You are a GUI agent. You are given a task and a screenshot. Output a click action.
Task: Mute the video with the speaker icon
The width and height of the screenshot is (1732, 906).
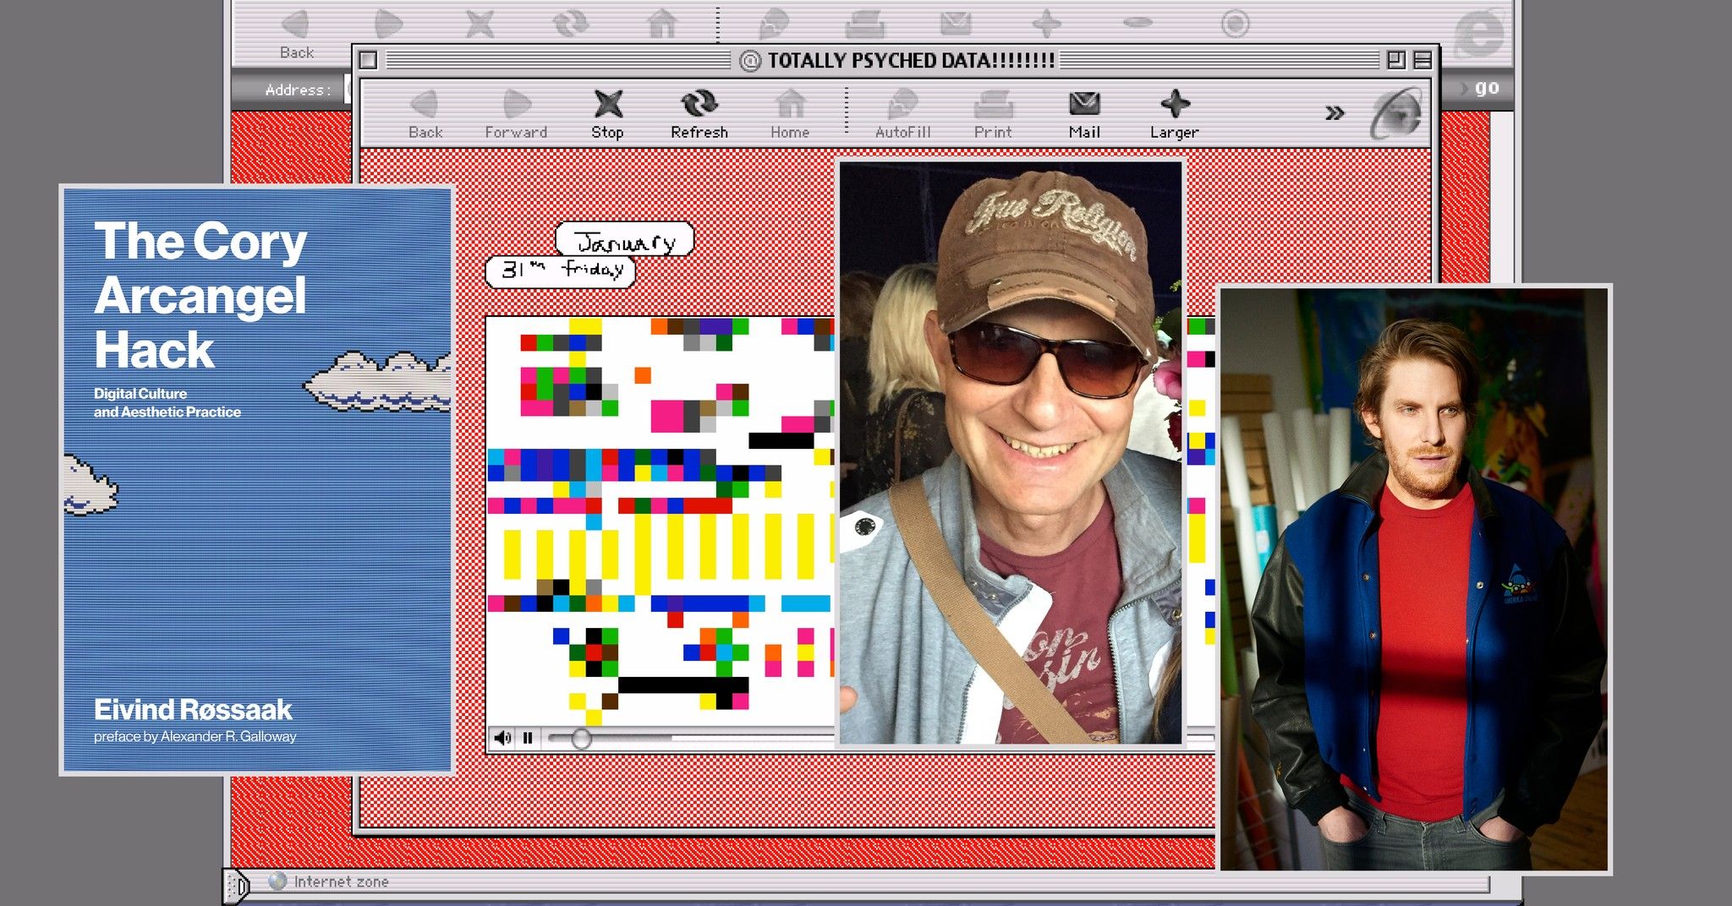(x=502, y=738)
